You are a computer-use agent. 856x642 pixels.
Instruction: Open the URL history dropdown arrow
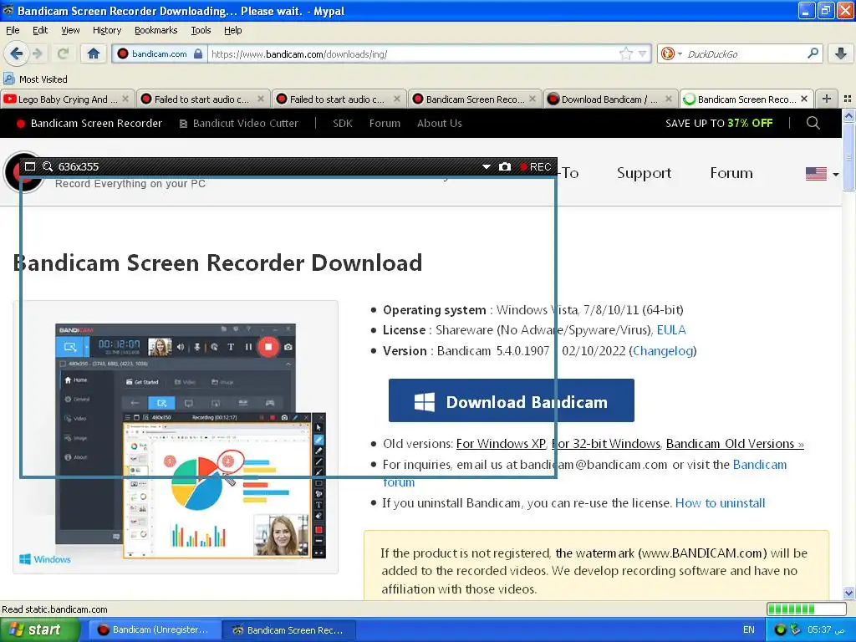point(643,53)
